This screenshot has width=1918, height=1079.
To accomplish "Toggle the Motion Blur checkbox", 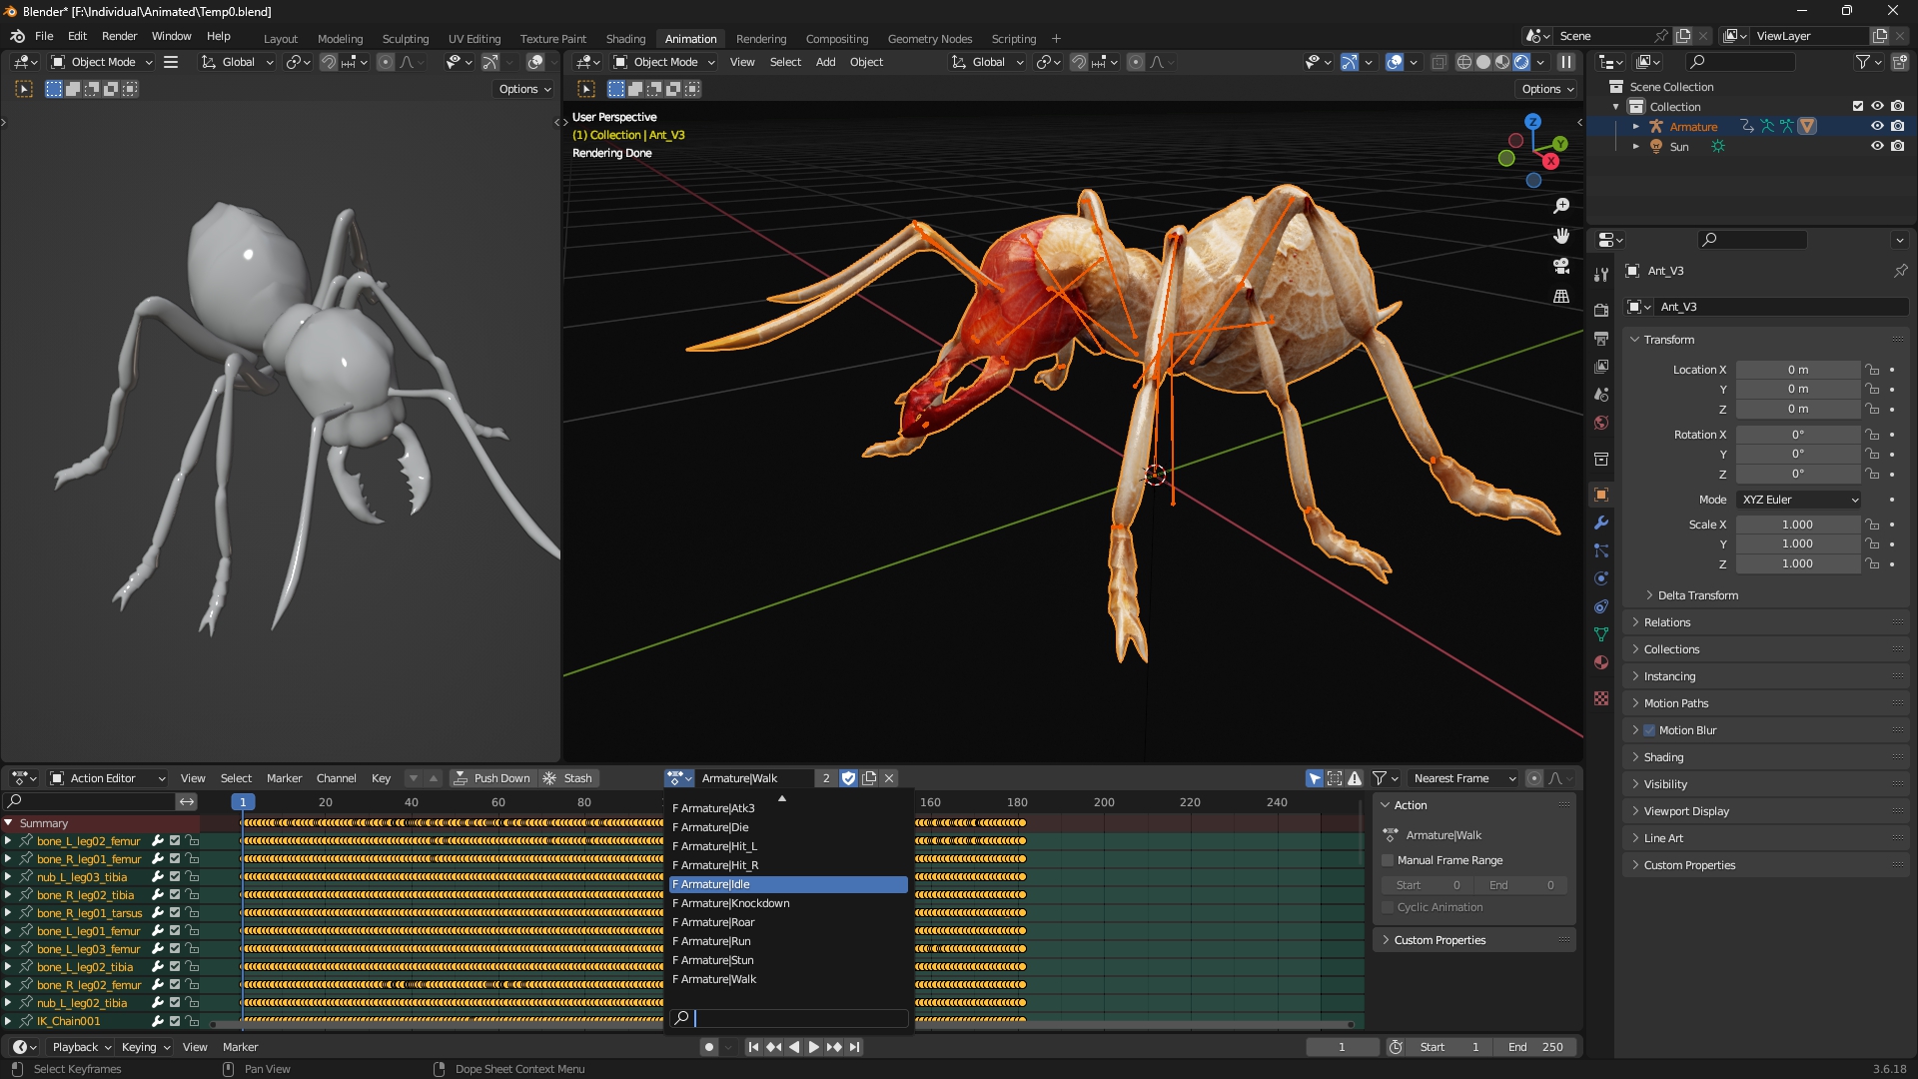I will 1649,730.
